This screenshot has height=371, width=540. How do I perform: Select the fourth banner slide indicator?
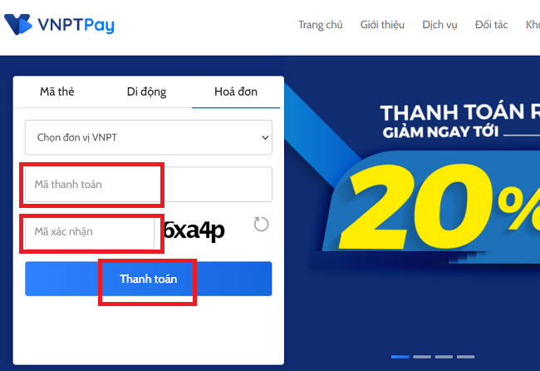click(465, 357)
